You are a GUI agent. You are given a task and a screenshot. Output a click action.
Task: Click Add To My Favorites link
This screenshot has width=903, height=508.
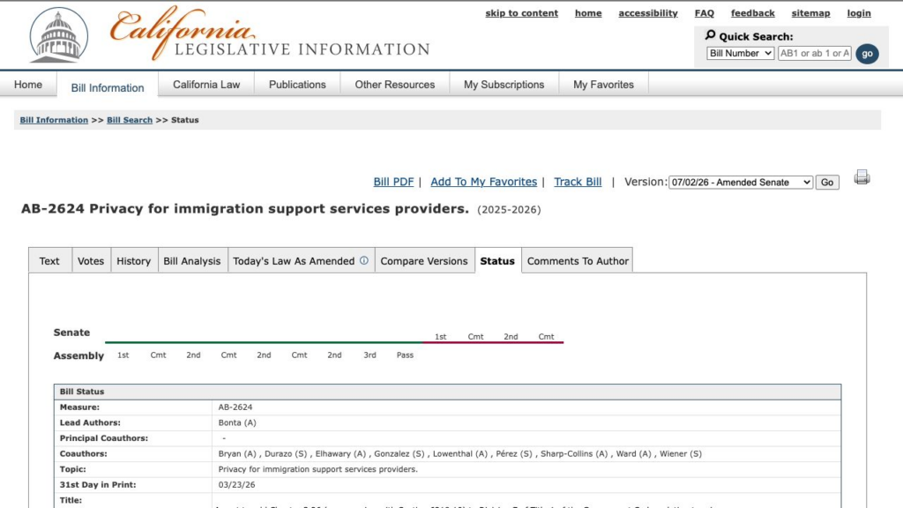tap(484, 182)
